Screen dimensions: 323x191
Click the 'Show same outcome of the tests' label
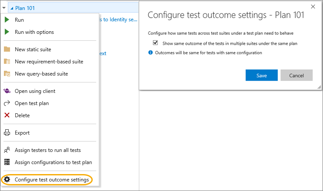pos(230,43)
